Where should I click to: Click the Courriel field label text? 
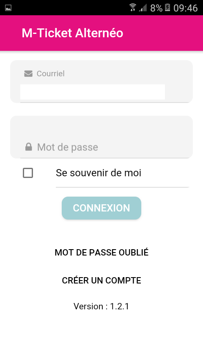point(50,73)
